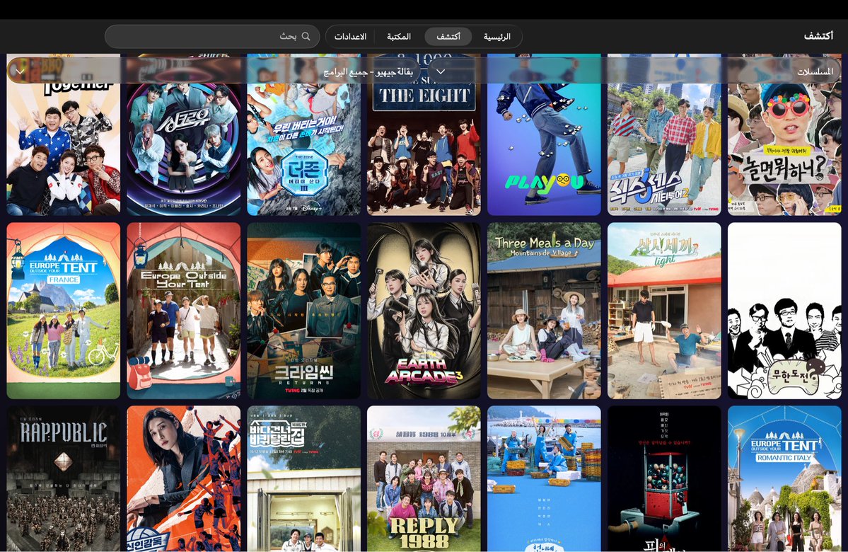Open the red gumball machine poster
Image resolution: width=848 pixels, height=552 pixels.
tap(664, 478)
